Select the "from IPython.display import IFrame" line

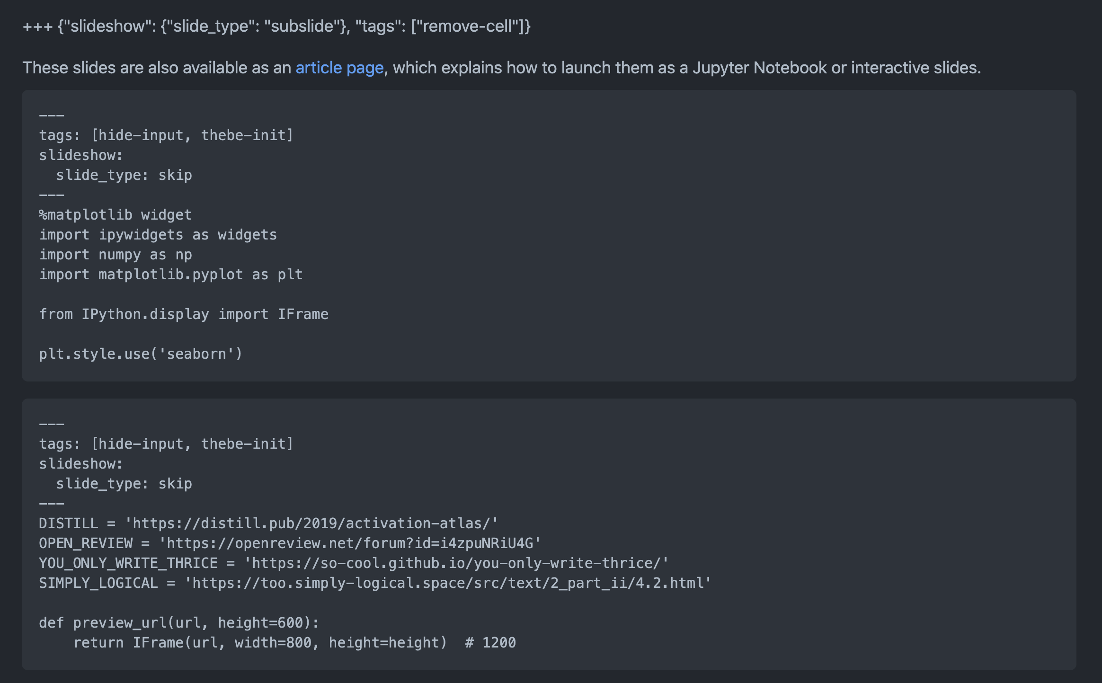coord(184,314)
